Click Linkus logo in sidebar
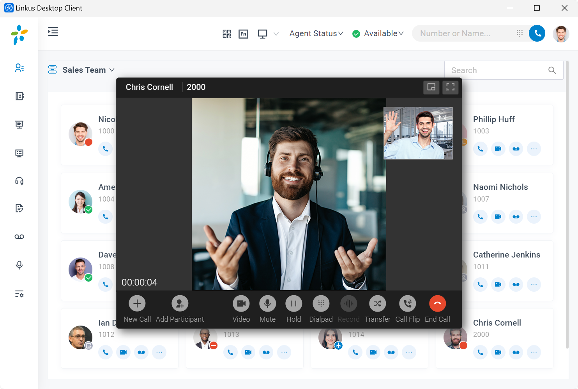The width and height of the screenshot is (578, 389). (x=19, y=35)
